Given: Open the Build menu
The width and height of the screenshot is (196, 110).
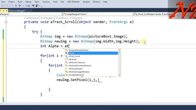Looking at the screenshot, I should [20, 2].
